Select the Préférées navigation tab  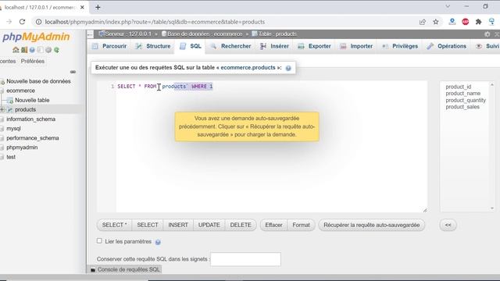tap(33, 61)
